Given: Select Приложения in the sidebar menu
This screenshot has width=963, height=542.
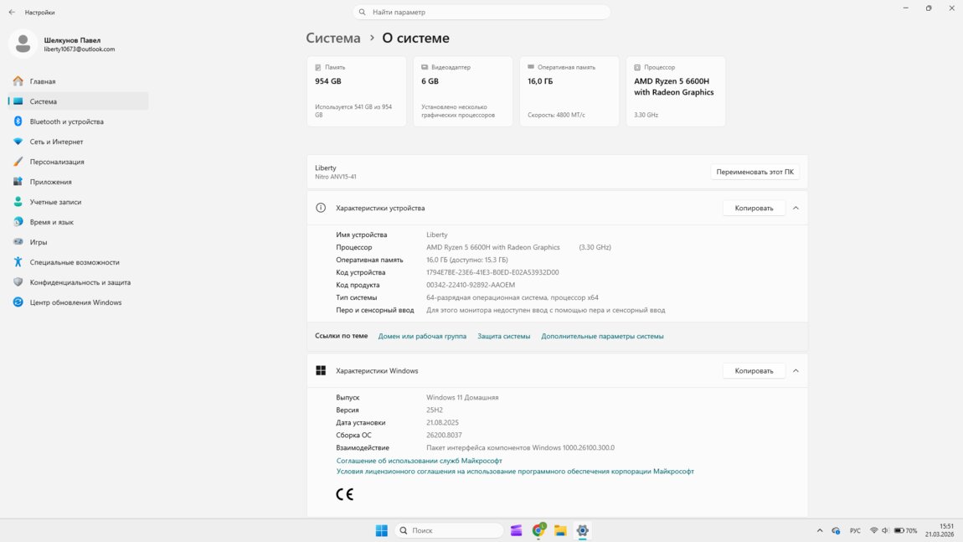Looking at the screenshot, I should (x=50, y=182).
